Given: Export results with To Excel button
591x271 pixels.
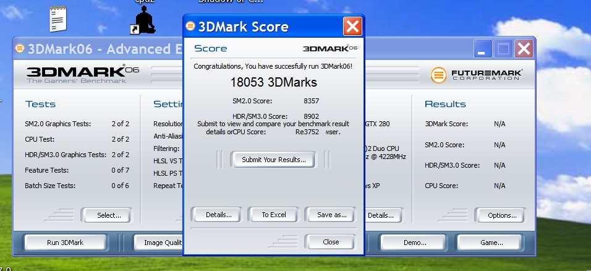Looking at the screenshot, I should [274, 215].
